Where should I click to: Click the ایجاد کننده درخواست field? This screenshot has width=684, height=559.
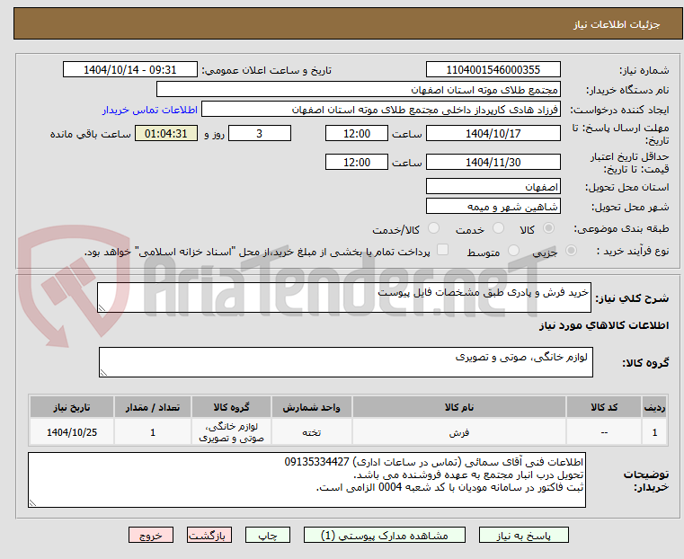pos(381,109)
